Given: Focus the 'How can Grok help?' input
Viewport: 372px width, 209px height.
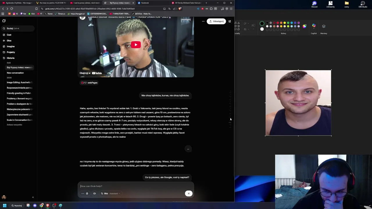Looking at the screenshot, I should [x=135, y=186].
